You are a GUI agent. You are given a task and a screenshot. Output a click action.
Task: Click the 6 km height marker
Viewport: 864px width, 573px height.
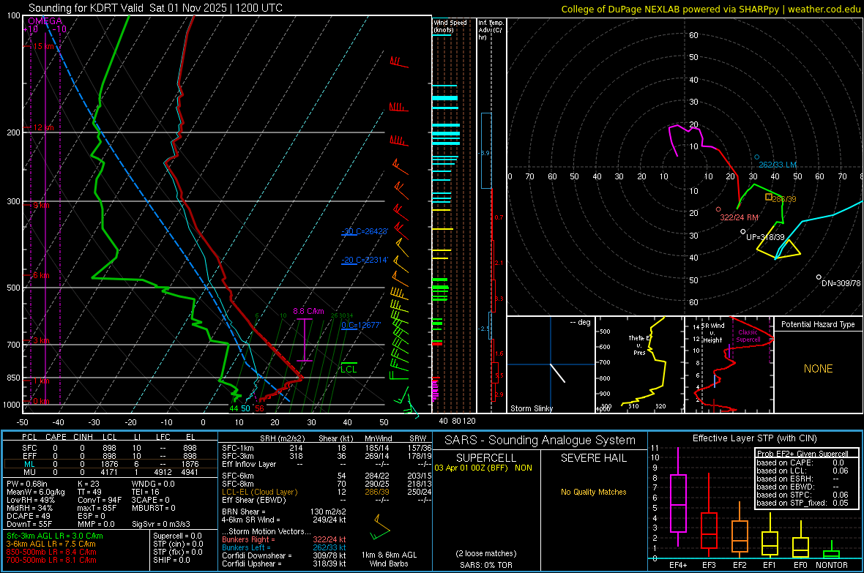coord(41,275)
